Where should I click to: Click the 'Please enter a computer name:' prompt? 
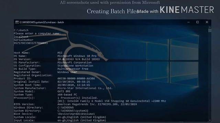click(x=37, y=33)
